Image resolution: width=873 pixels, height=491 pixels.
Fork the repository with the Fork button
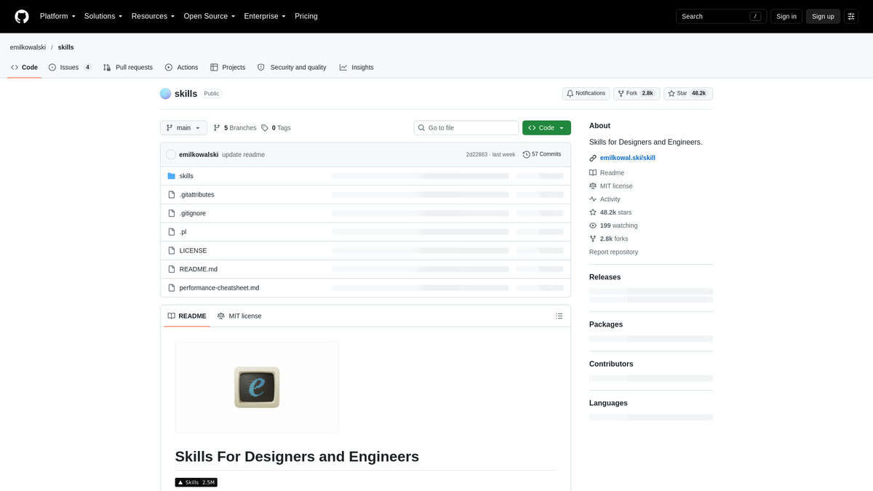point(637,93)
